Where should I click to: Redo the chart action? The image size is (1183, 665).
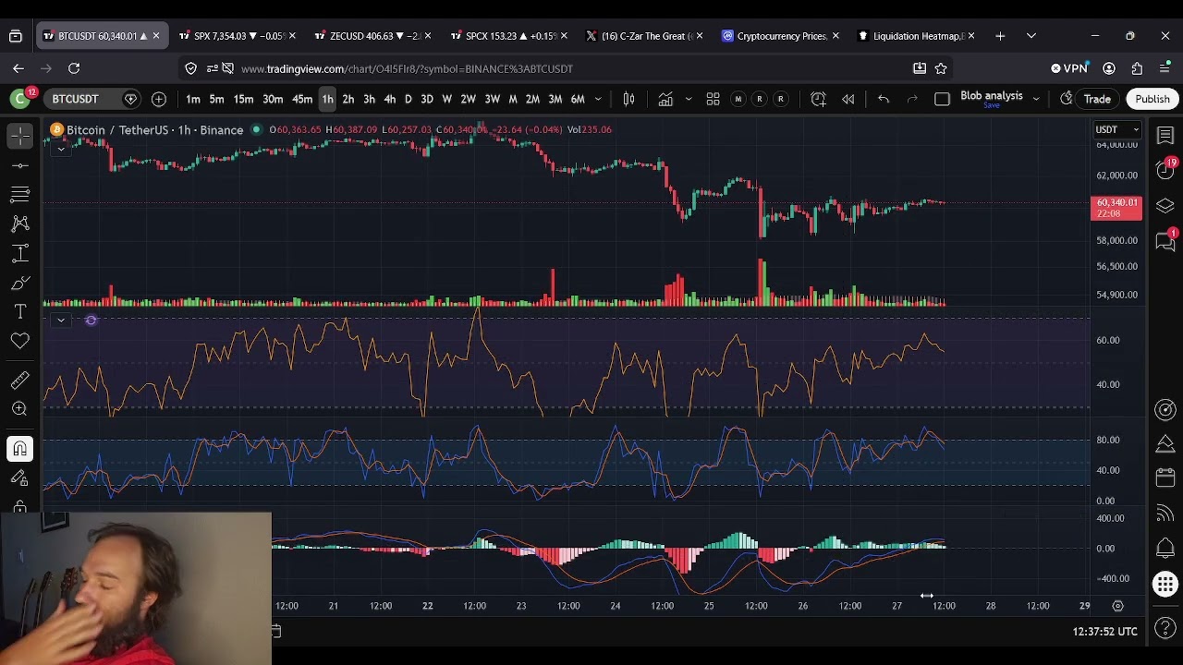pos(912,99)
